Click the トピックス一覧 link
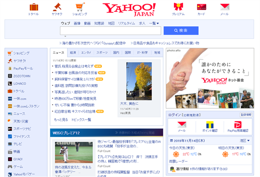Image resolution: width=260 pixels, height=177 pixels. coord(81,120)
